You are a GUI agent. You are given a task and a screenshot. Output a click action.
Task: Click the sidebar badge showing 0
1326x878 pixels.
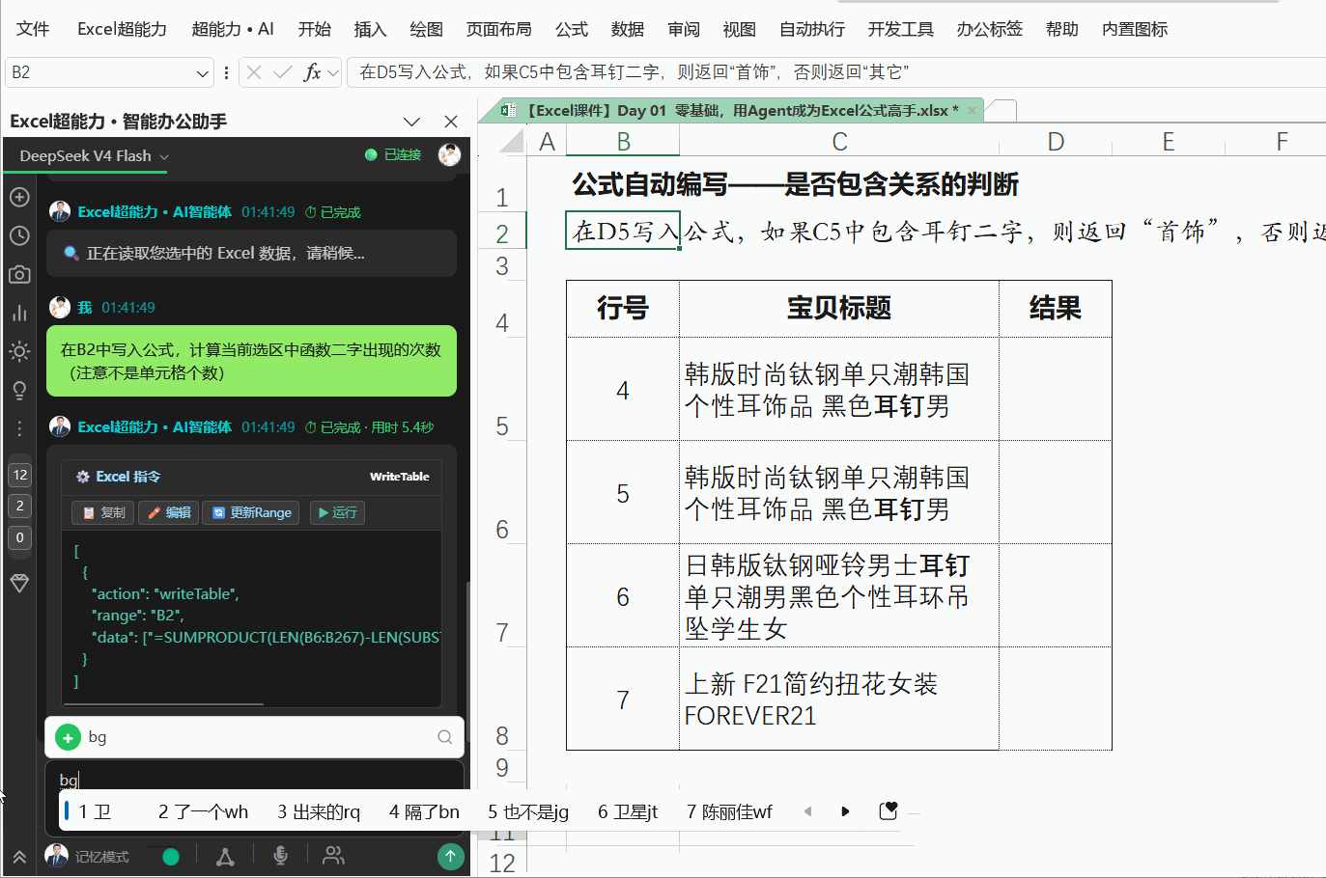click(x=20, y=537)
